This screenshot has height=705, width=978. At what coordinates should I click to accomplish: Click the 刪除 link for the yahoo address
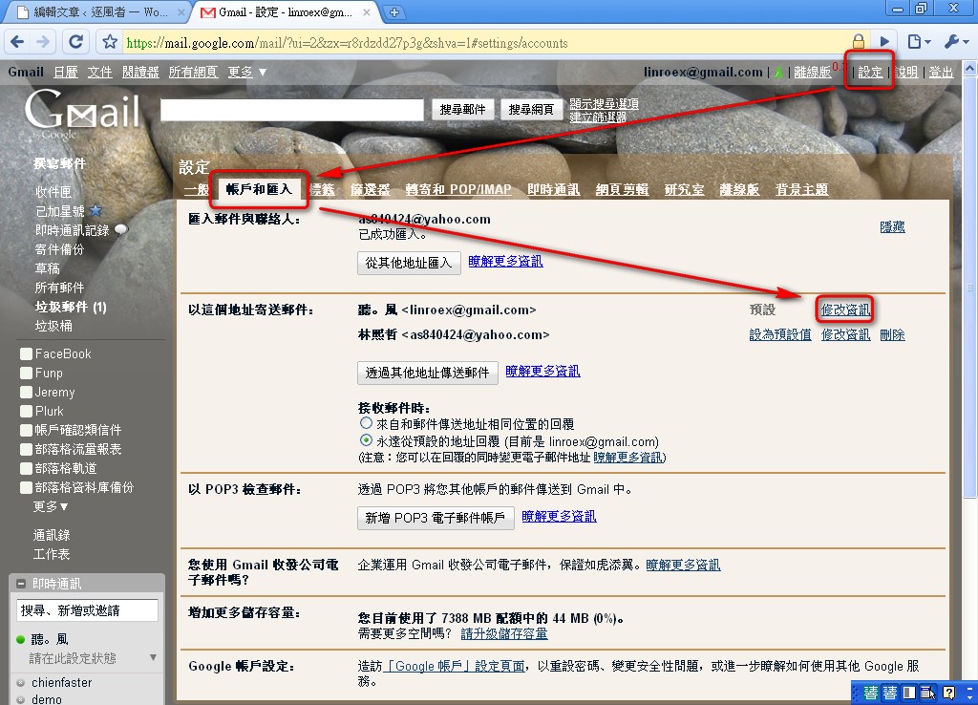pos(893,335)
